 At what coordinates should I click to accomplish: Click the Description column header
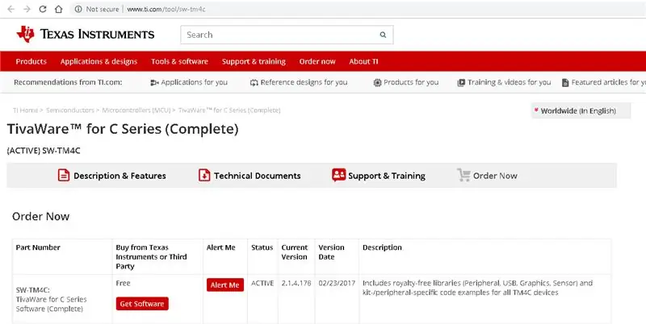point(382,247)
